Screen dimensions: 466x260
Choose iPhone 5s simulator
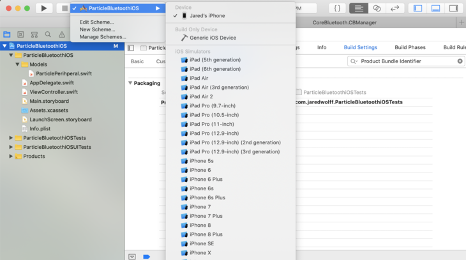(230, 161)
